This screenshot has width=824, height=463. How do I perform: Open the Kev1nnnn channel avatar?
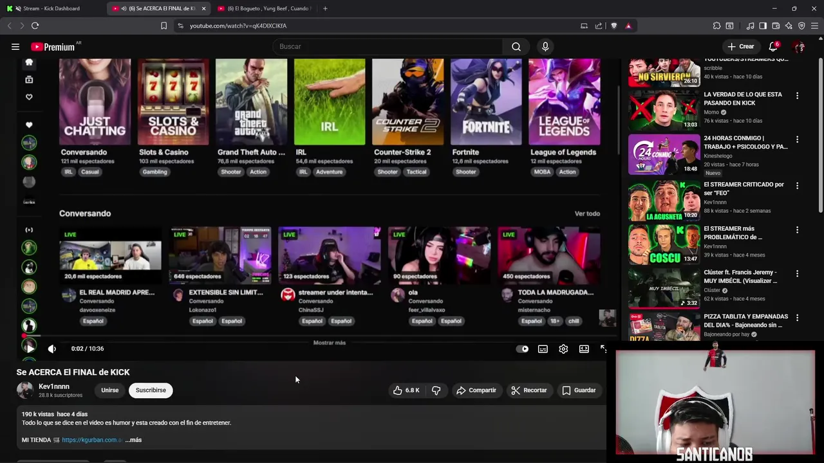click(25, 390)
